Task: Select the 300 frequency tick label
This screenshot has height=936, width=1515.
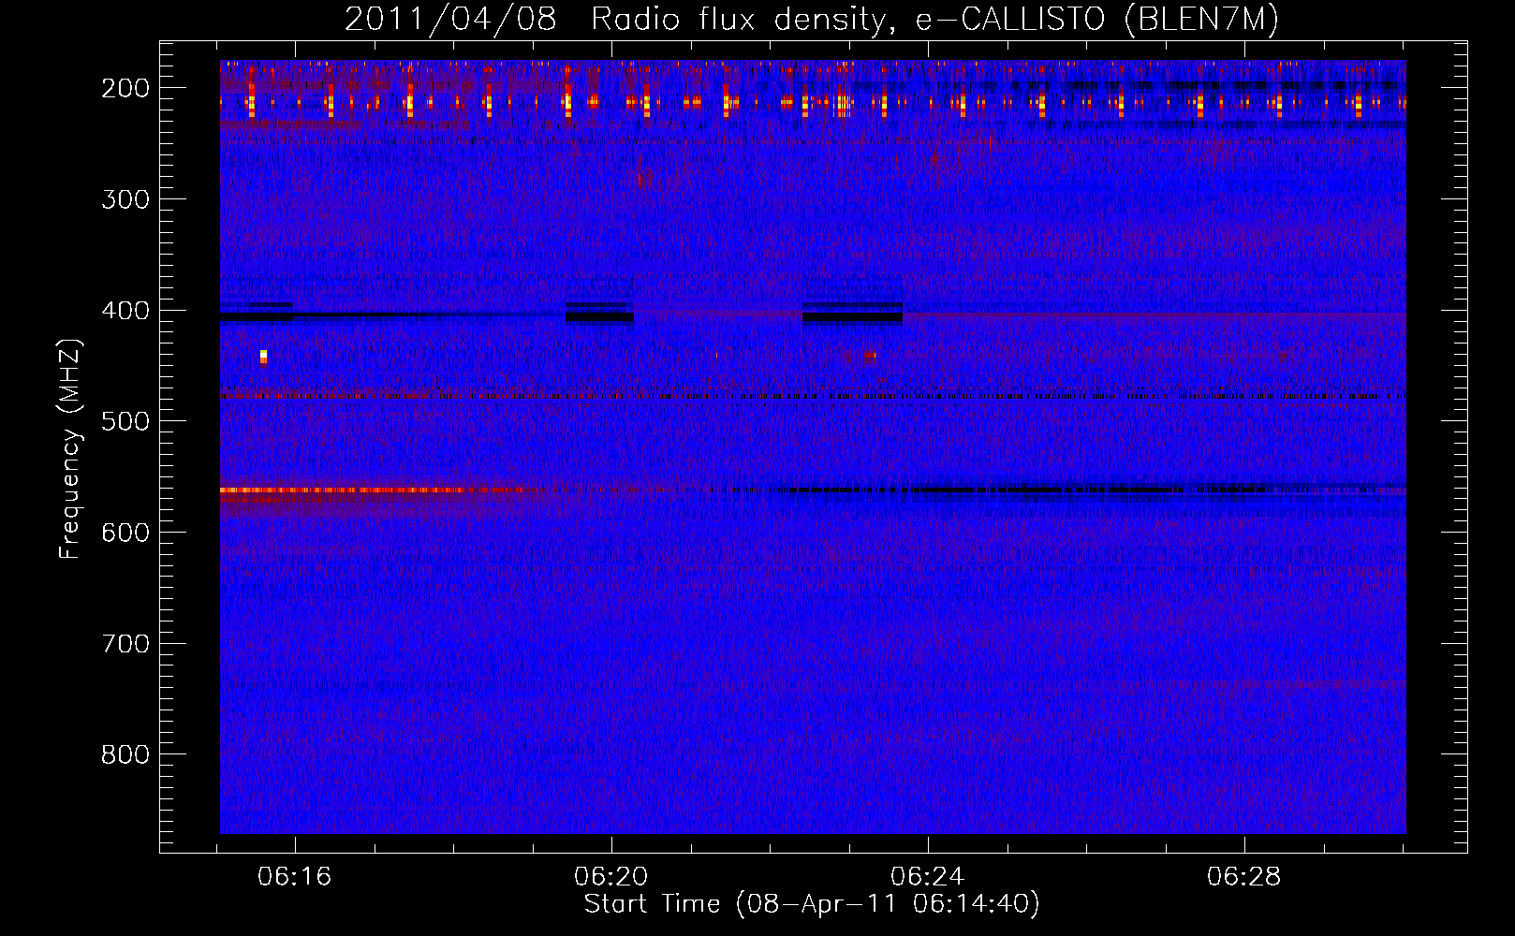Action: tap(125, 199)
